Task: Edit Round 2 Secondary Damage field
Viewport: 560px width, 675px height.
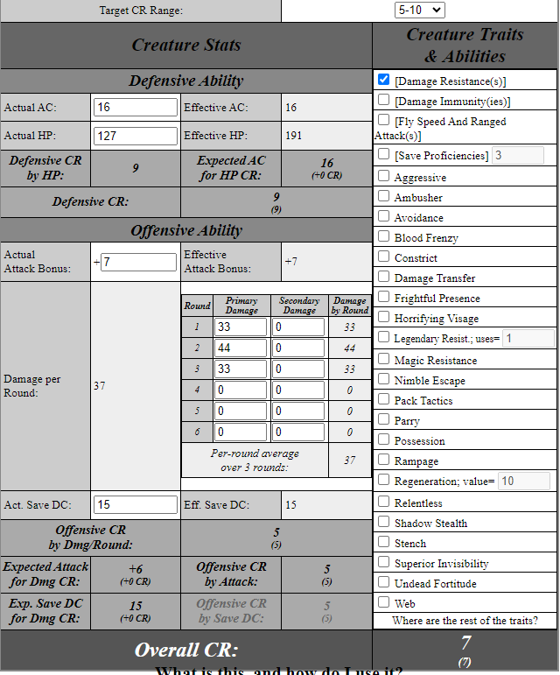Action: 298,348
